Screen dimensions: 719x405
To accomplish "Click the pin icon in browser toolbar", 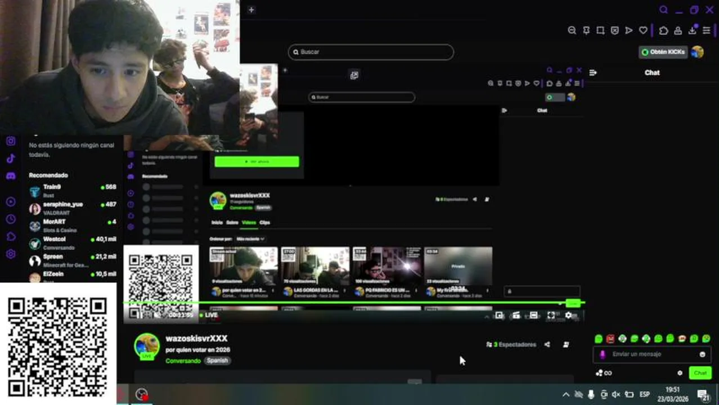I will coord(586,30).
